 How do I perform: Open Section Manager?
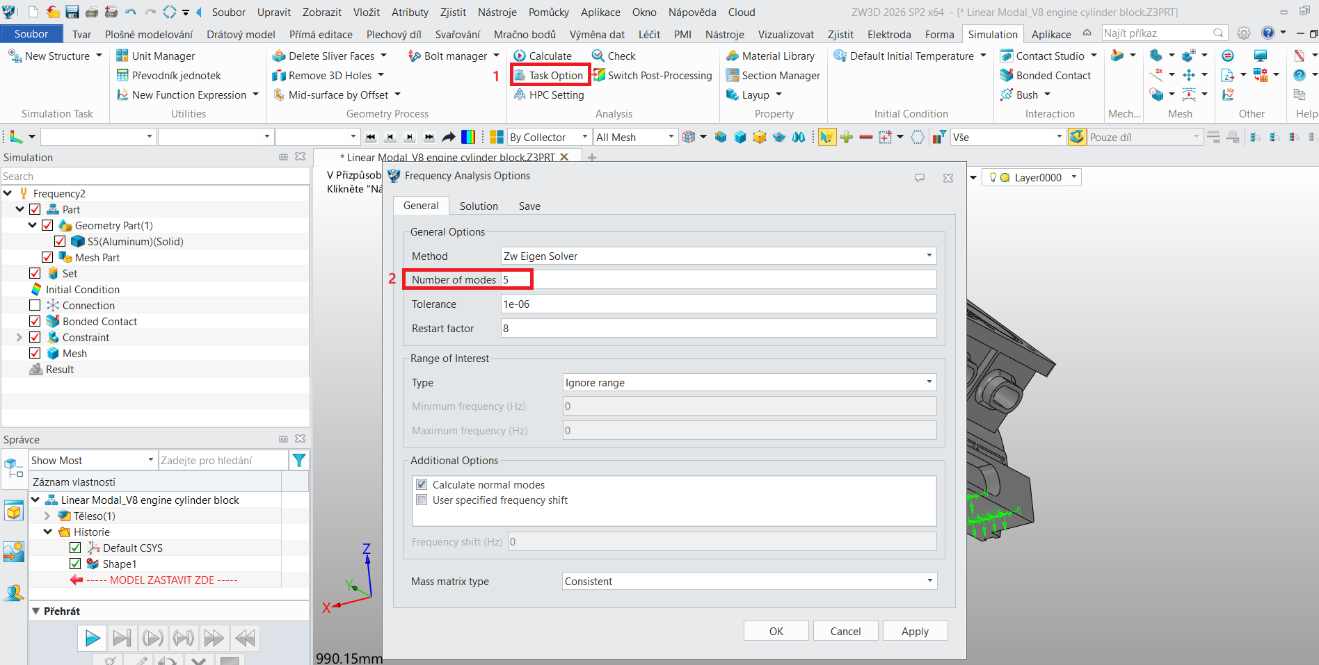pyautogui.click(x=773, y=75)
